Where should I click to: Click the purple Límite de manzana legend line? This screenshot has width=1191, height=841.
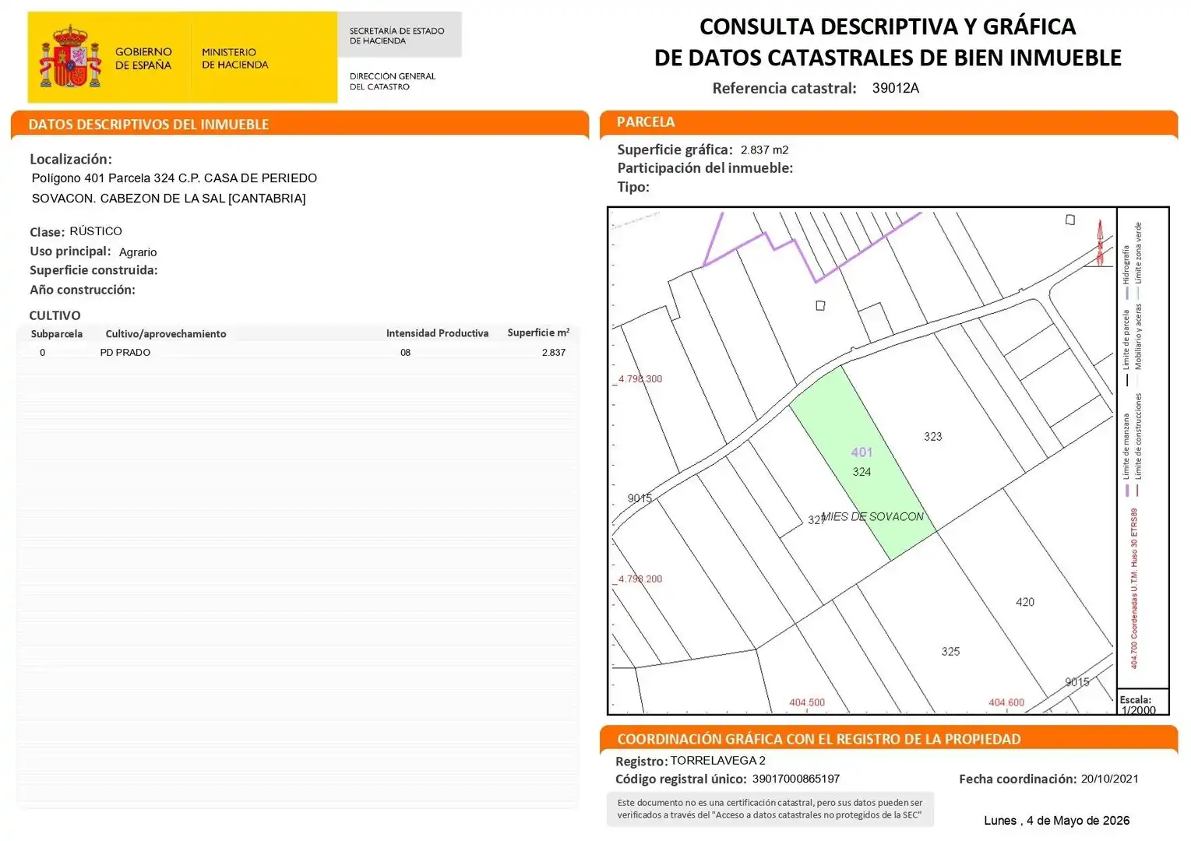[x=1127, y=490]
